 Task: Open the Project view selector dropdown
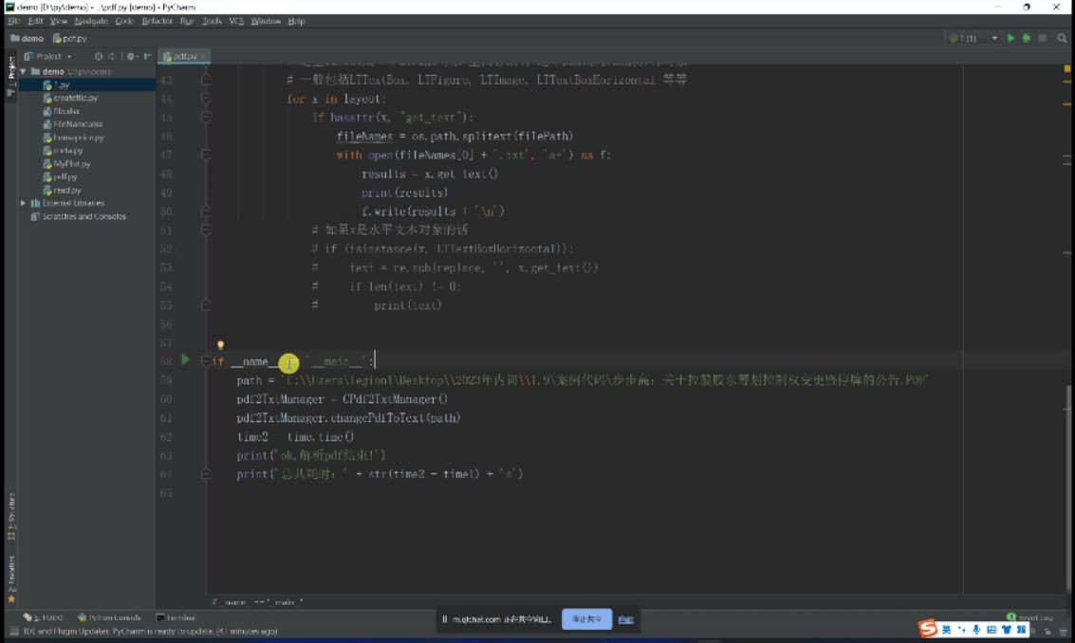[x=48, y=56]
